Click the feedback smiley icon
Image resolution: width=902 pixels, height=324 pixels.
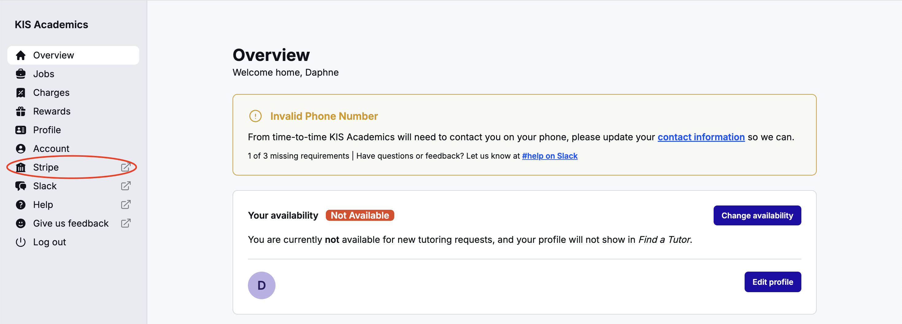pos(21,223)
